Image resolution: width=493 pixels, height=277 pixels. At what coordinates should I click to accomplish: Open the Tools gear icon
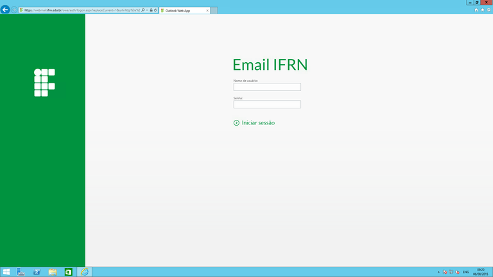[489, 10]
